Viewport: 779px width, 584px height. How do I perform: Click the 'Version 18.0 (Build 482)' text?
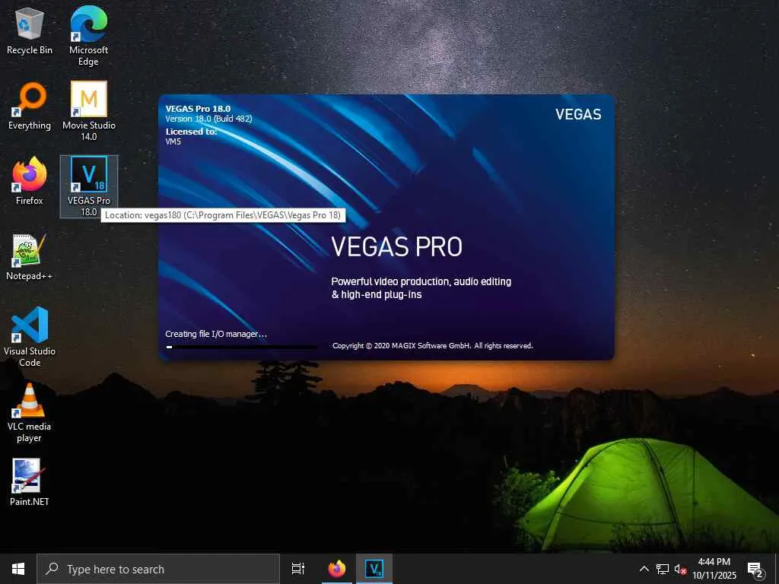(208, 119)
